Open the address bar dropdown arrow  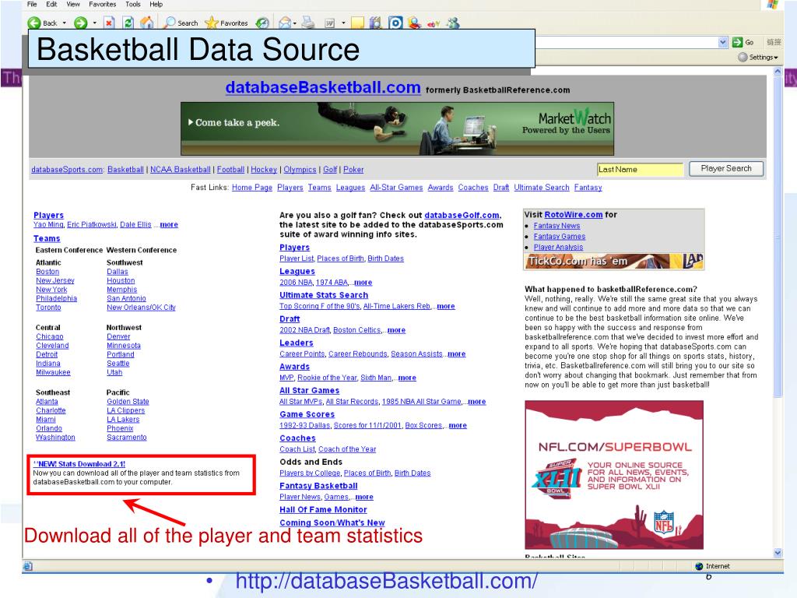pyautogui.click(x=723, y=42)
